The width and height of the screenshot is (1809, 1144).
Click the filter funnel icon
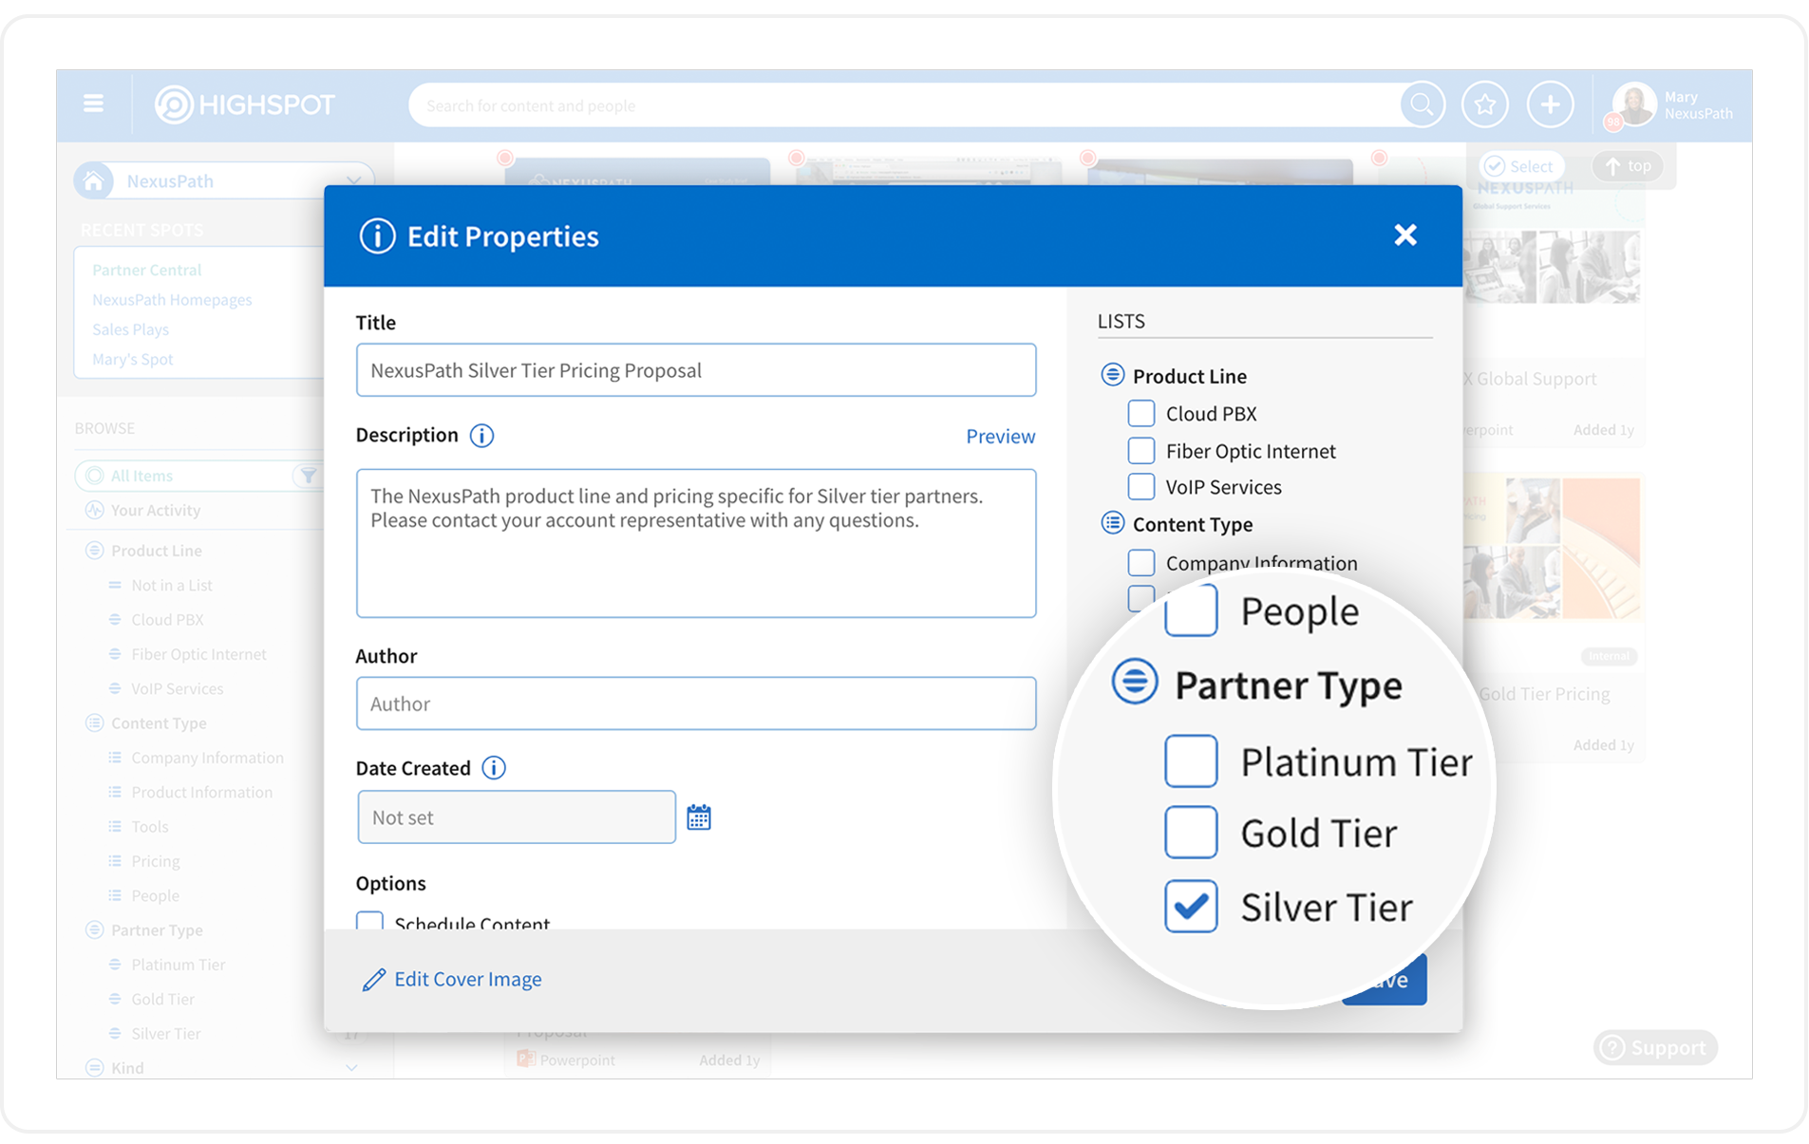(x=308, y=476)
